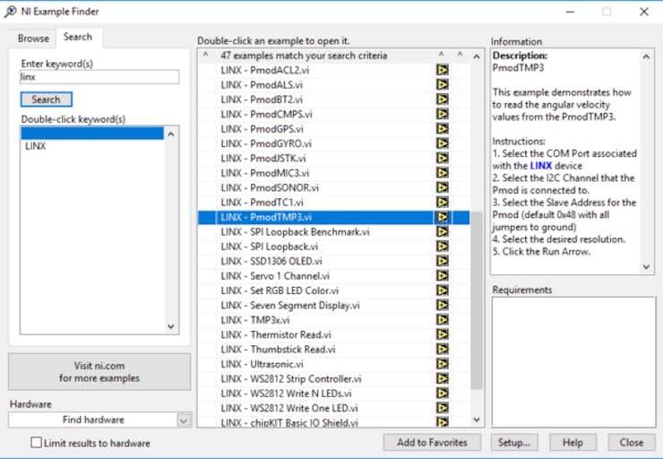Click VI icon next to LINX - SPI Loopback.vi
663x459 pixels.
coord(443,247)
